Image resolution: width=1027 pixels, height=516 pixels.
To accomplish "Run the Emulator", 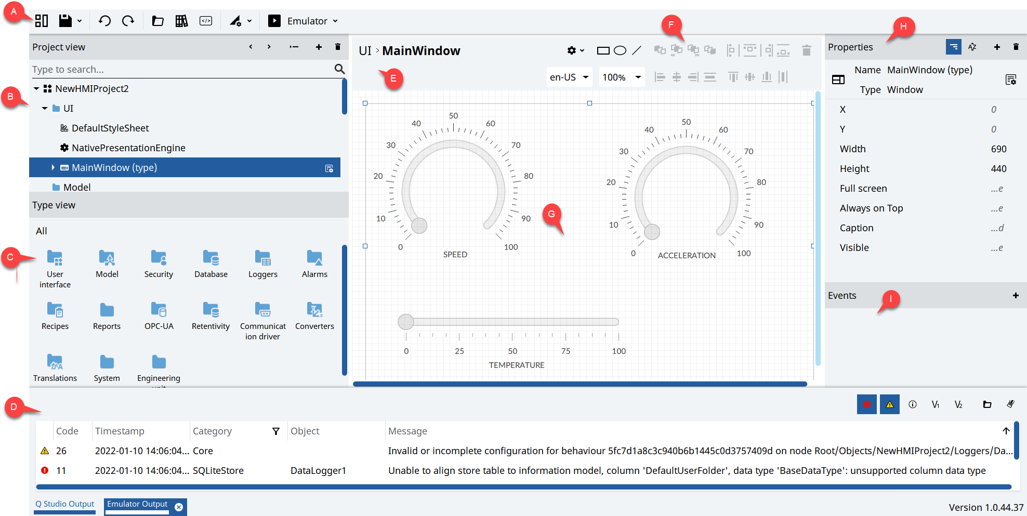I will [x=274, y=21].
